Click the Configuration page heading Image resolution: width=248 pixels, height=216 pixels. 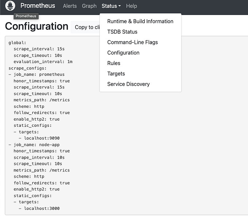[37, 26]
